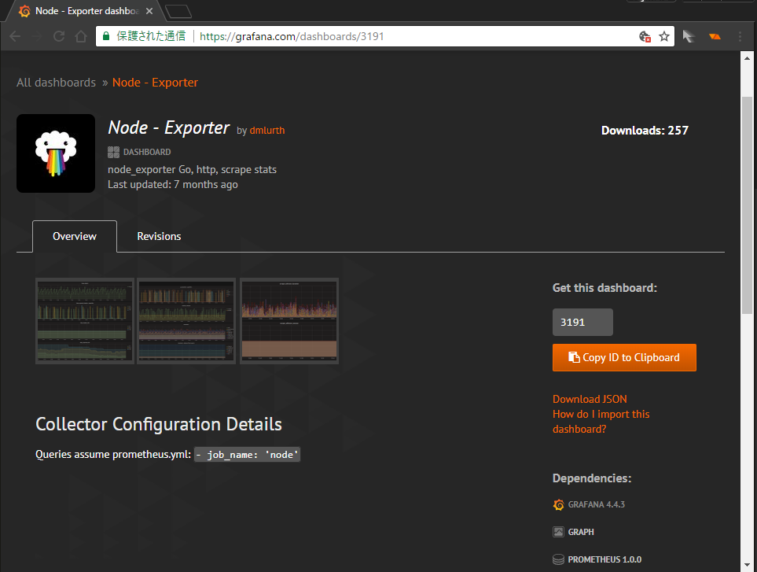Screen dimensions: 757x572
Task: Open How do I import this dashboard link
Action: pos(601,421)
